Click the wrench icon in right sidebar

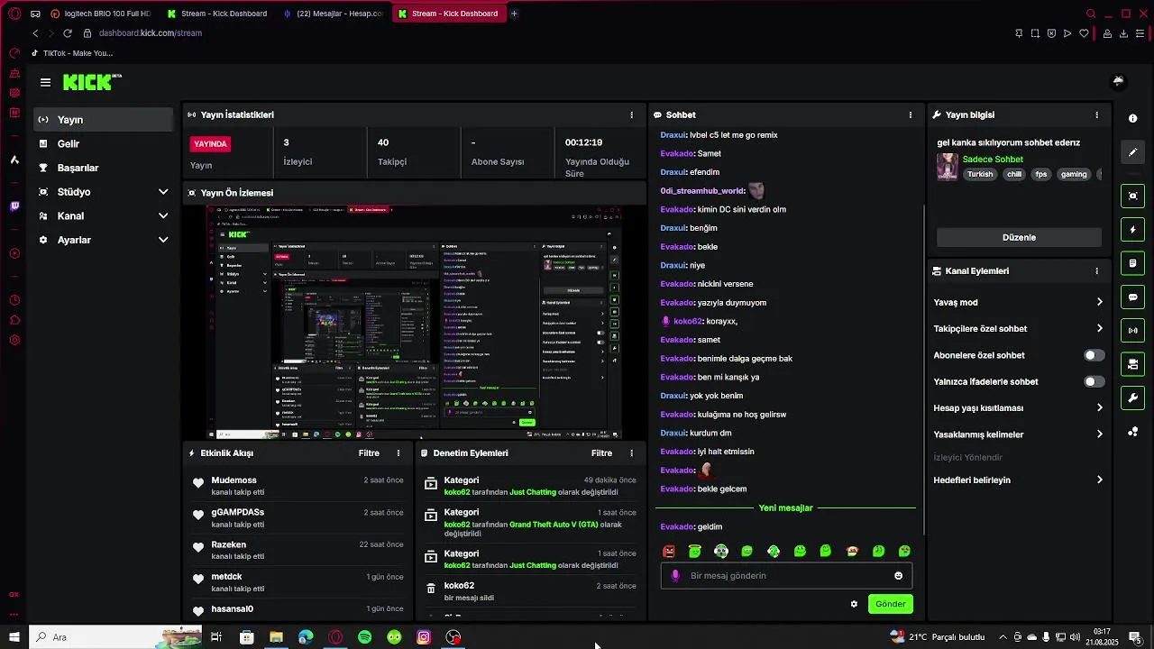(x=1132, y=398)
